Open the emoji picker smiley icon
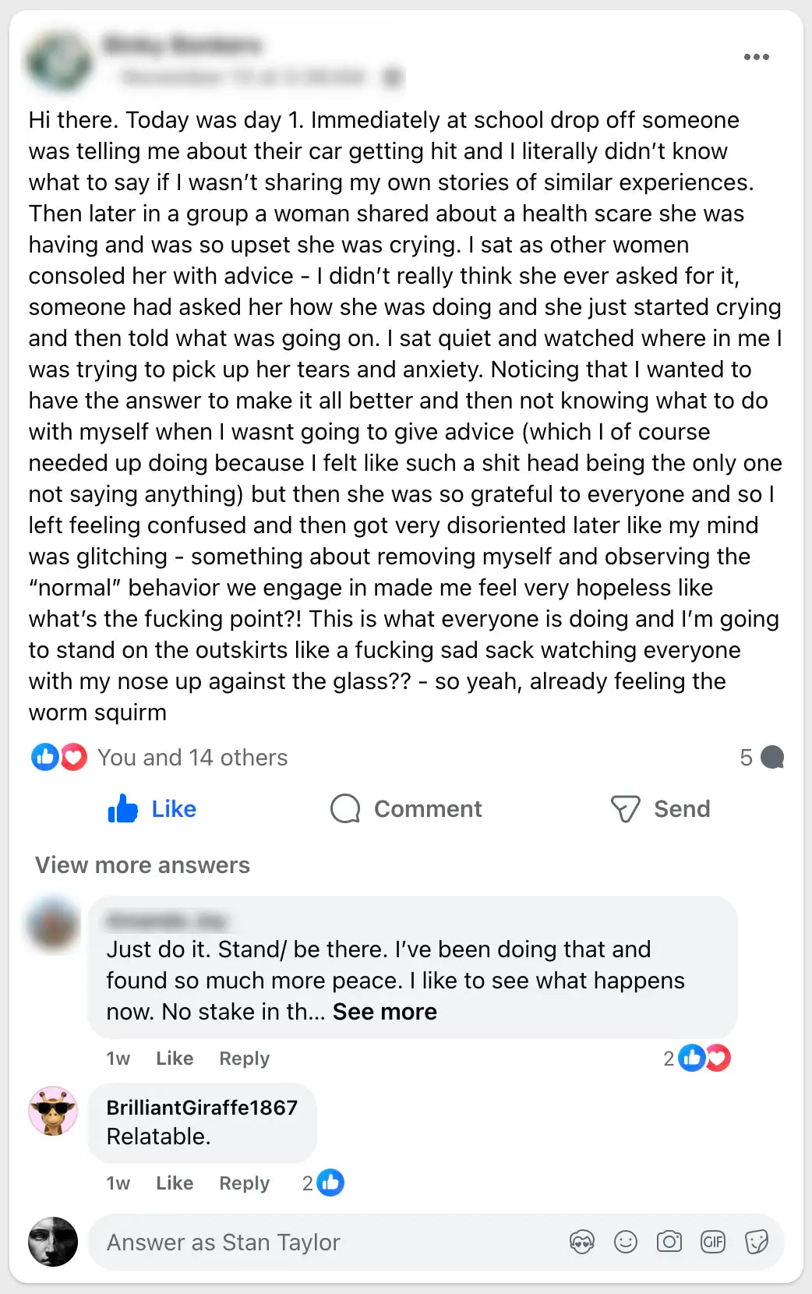812x1294 pixels. tap(626, 1242)
